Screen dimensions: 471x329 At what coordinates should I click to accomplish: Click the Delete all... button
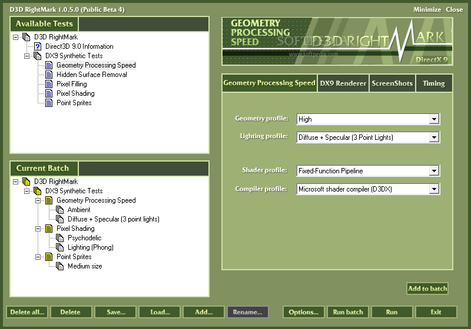[27, 312]
